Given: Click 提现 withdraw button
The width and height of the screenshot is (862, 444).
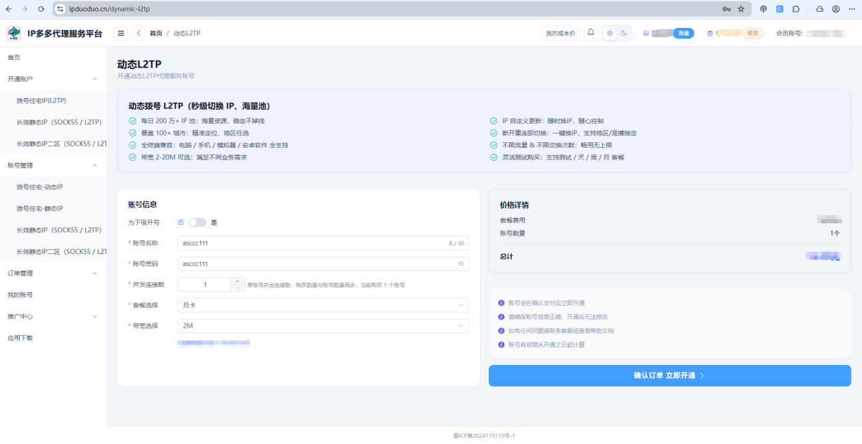Looking at the screenshot, I should pos(752,33).
